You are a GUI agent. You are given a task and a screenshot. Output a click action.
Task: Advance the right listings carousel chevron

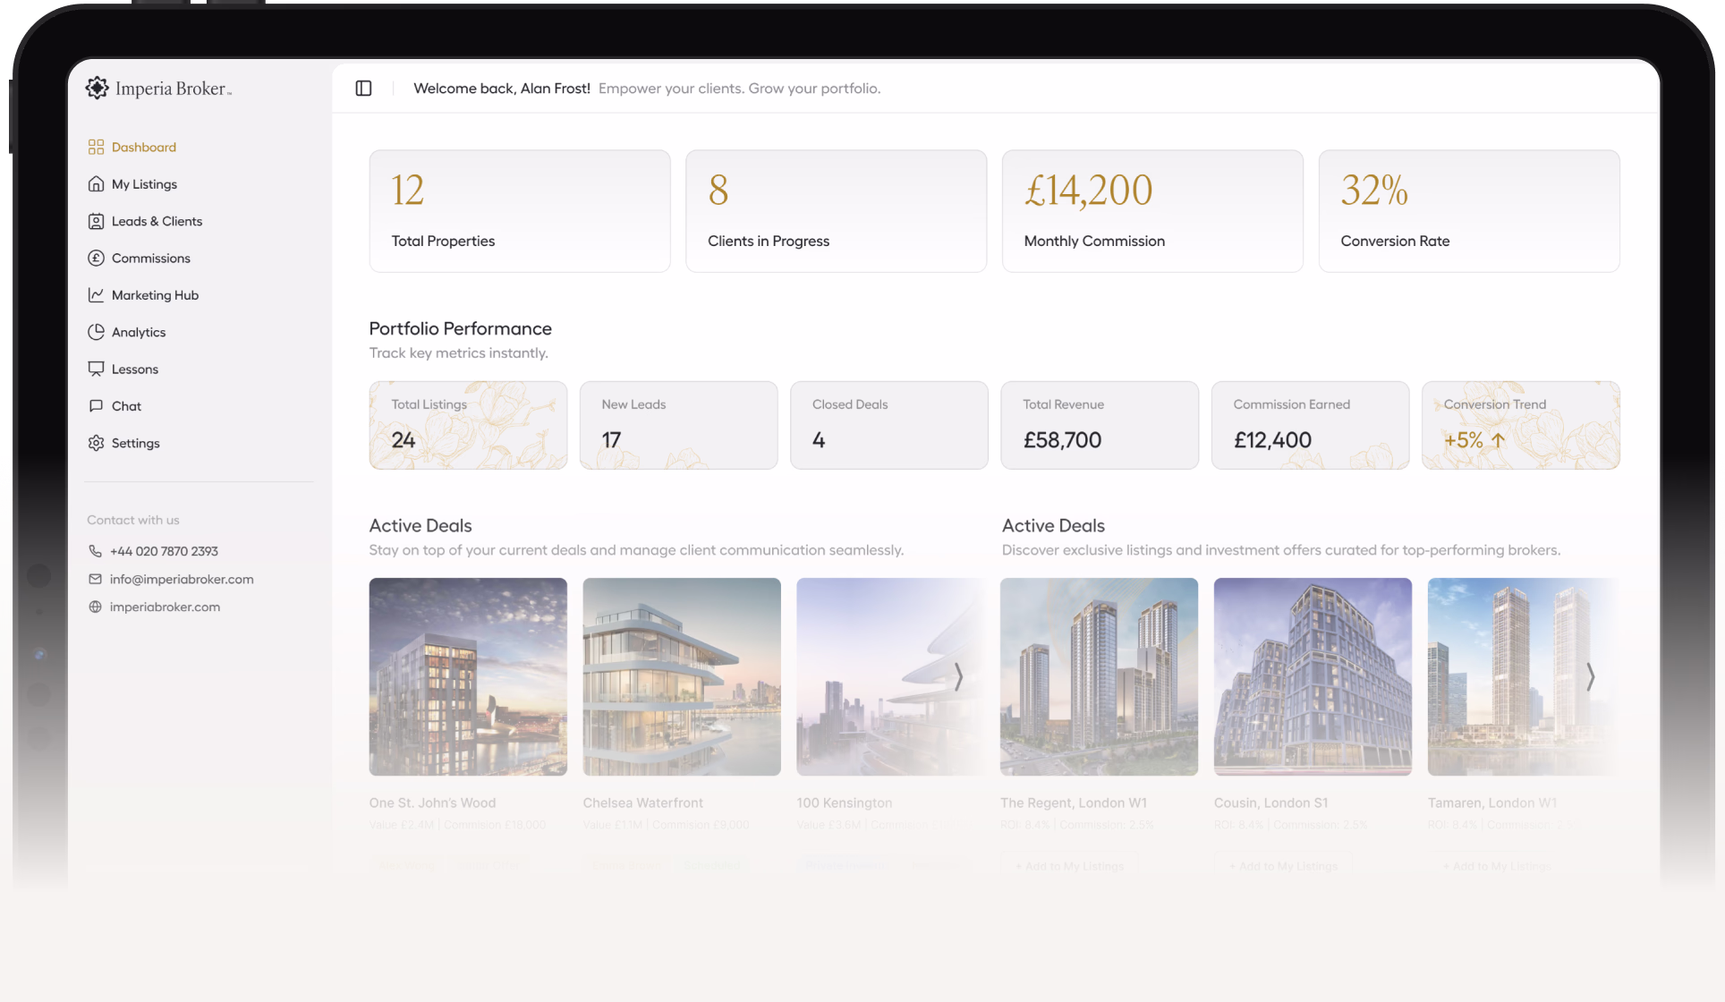click(x=1590, y=676)
